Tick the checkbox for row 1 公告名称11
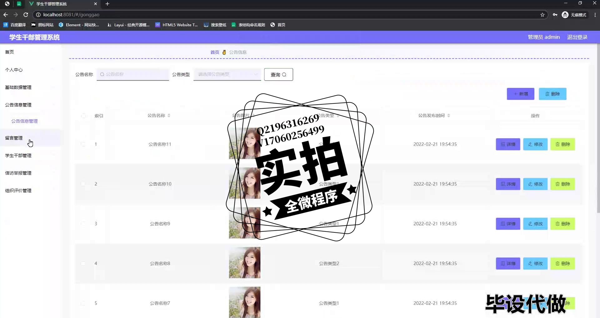Screen dimensions: 600x318 [83, 144]
